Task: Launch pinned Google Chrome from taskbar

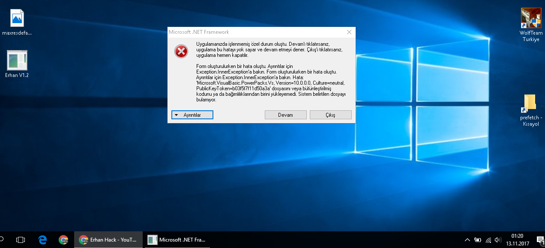Action: (63, 240)
